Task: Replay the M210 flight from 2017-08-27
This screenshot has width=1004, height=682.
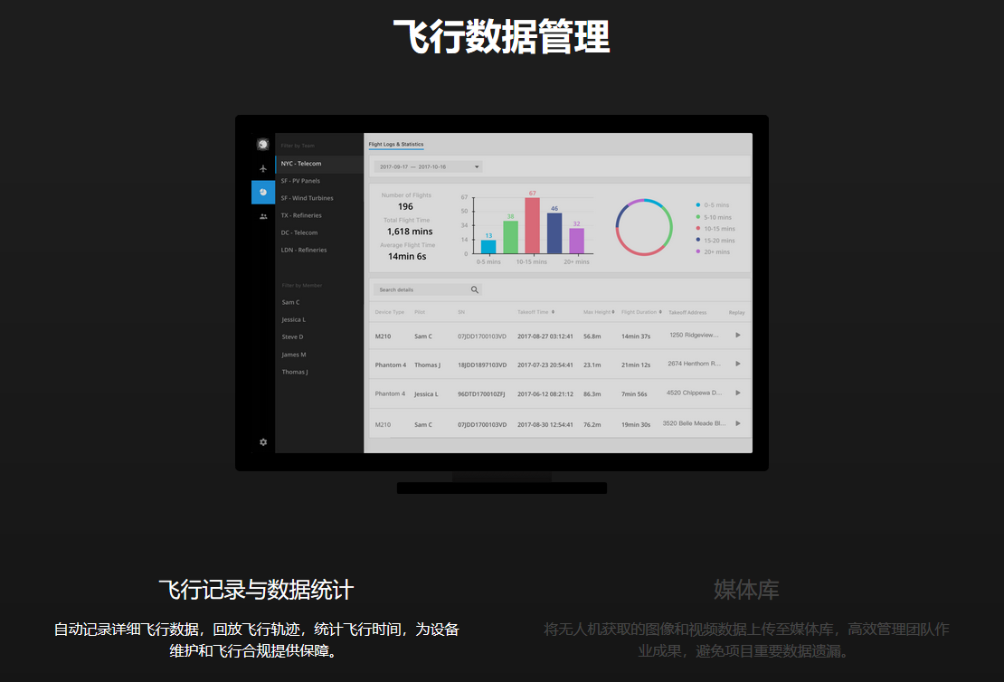Action: pos(738,336)
